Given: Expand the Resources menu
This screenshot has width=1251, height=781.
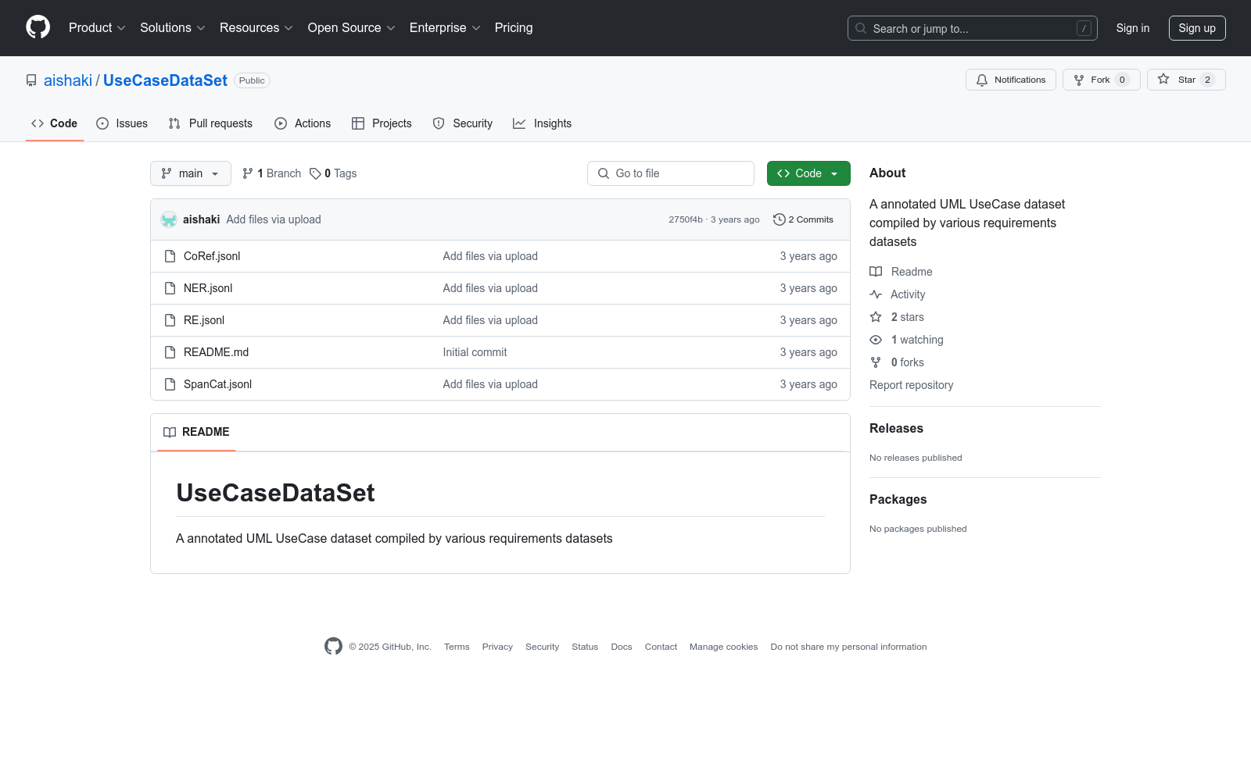Looking at the screenshot, I should (256, 28).
